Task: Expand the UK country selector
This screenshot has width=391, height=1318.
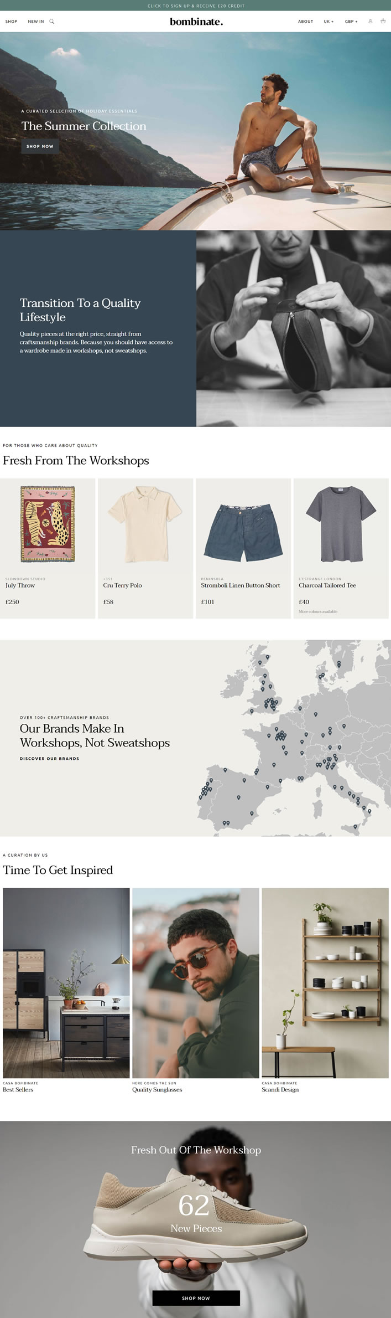Action: click(x=329, y=22)
